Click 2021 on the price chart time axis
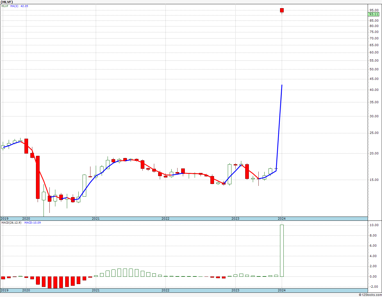Image resolution: width=382 pixels, height=297 pixels. pos(96,219)
